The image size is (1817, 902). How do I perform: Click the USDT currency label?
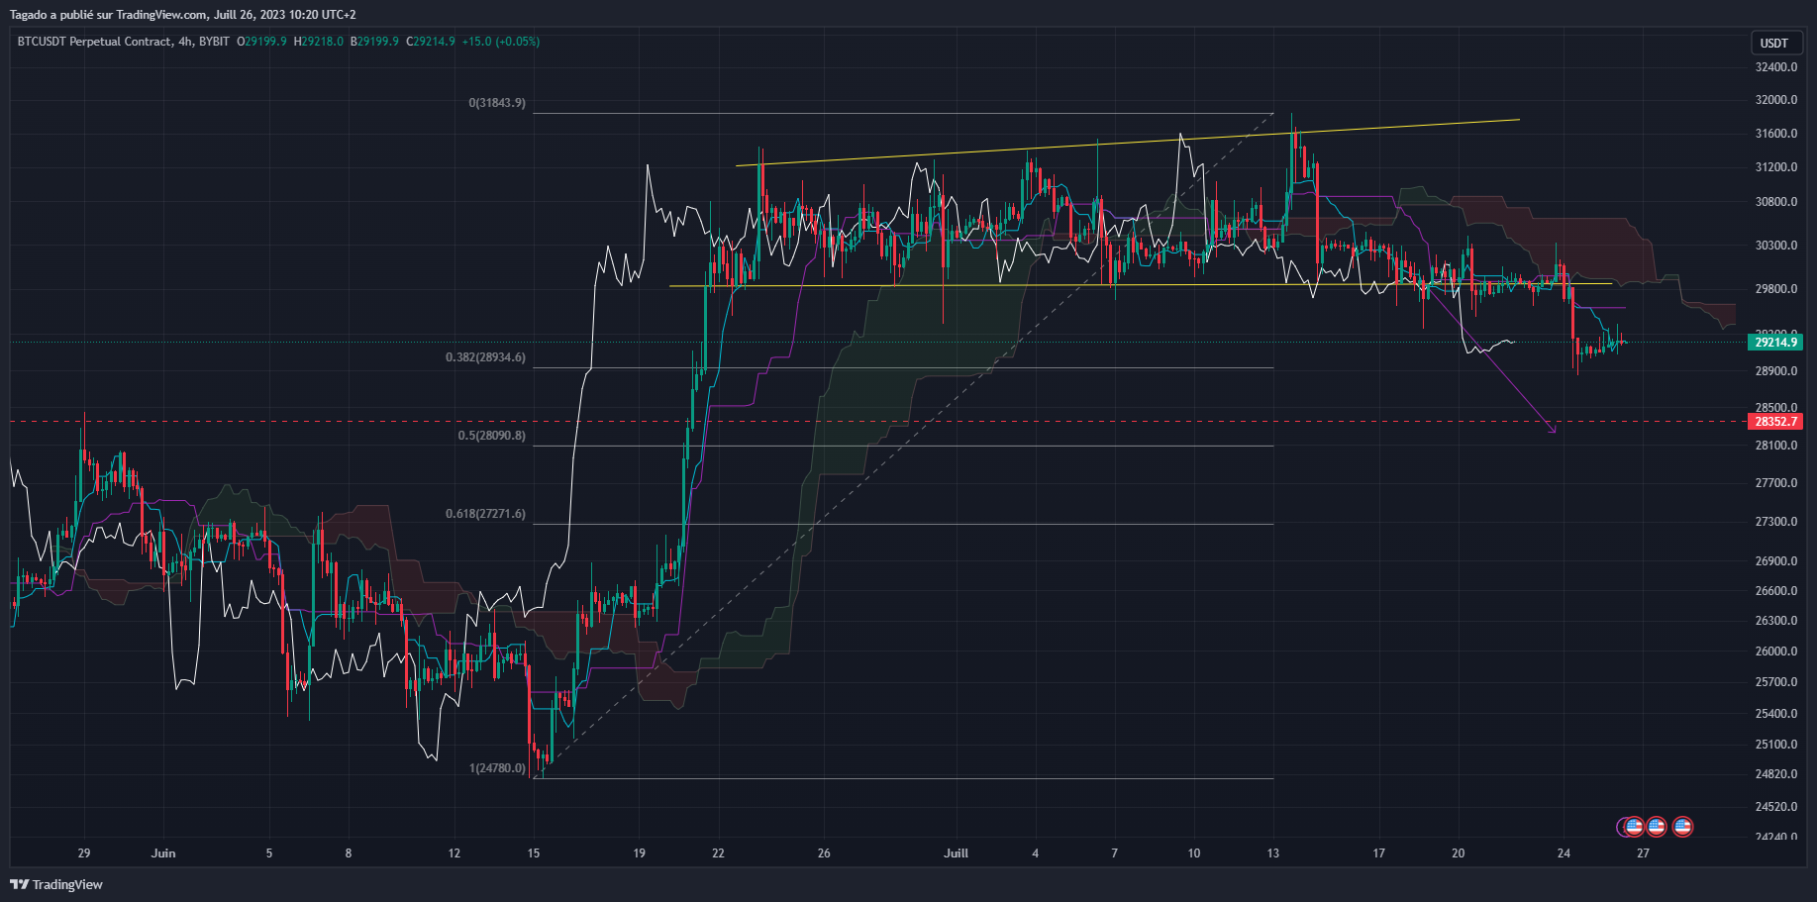point(1775,43)
